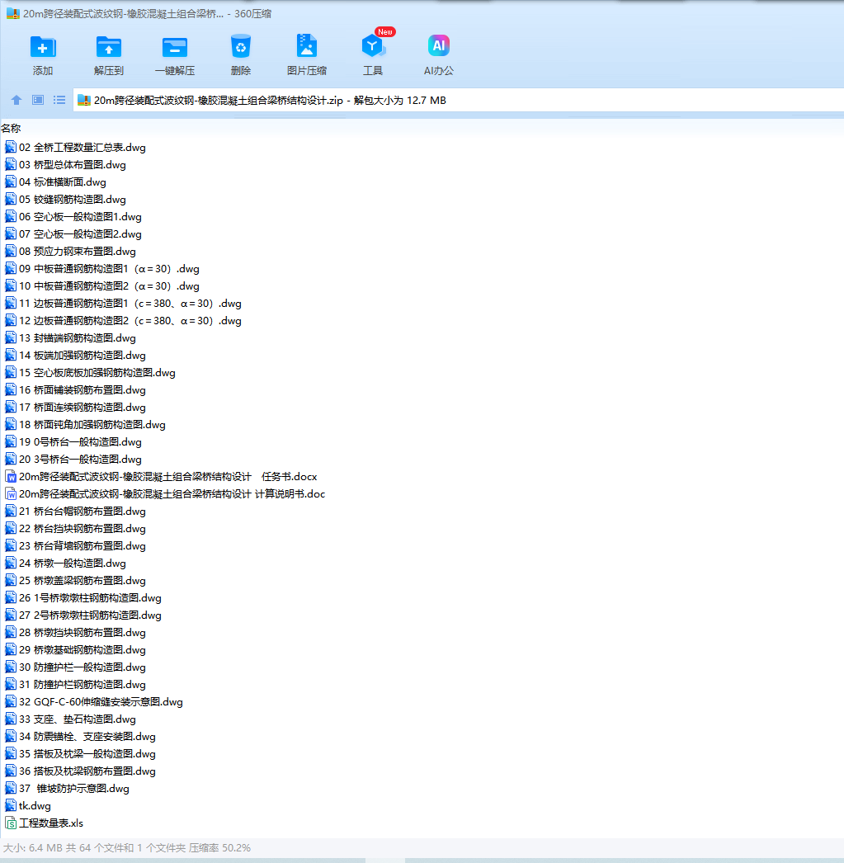This screenshot has width=844, height=863.
Task: Select file 17 桥面连续钢筋构造图.dwg
Action: (75, 408)
